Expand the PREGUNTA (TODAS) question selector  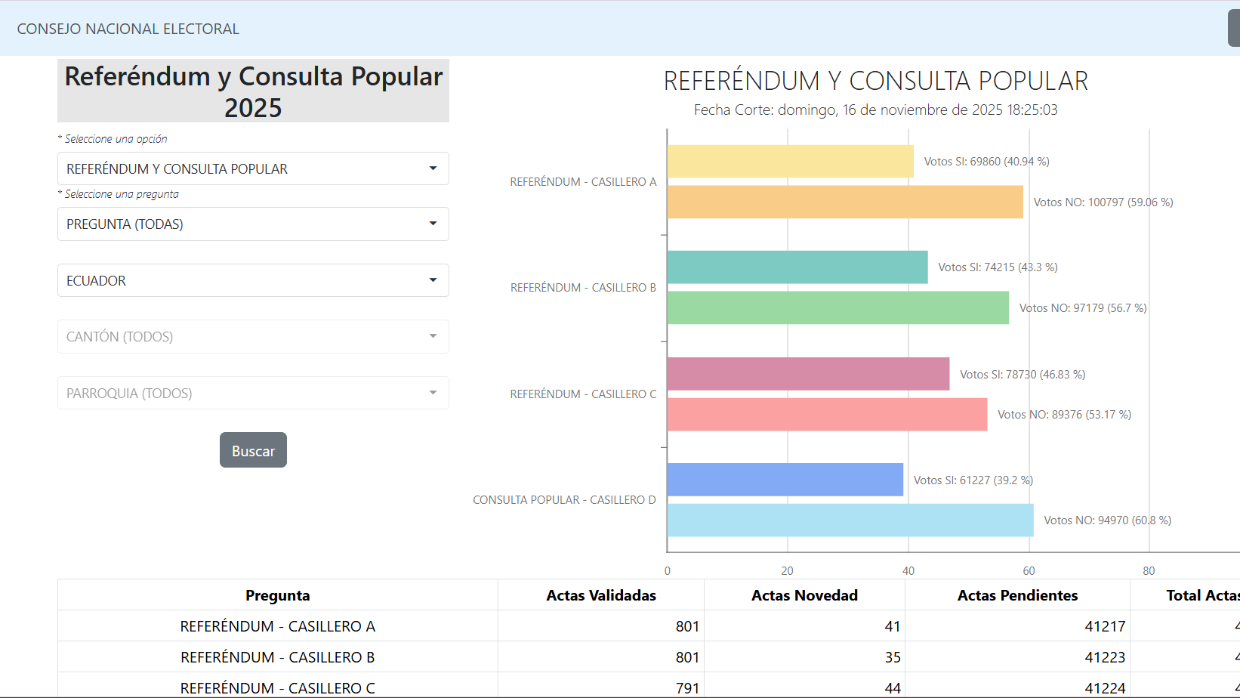[253, 224]
